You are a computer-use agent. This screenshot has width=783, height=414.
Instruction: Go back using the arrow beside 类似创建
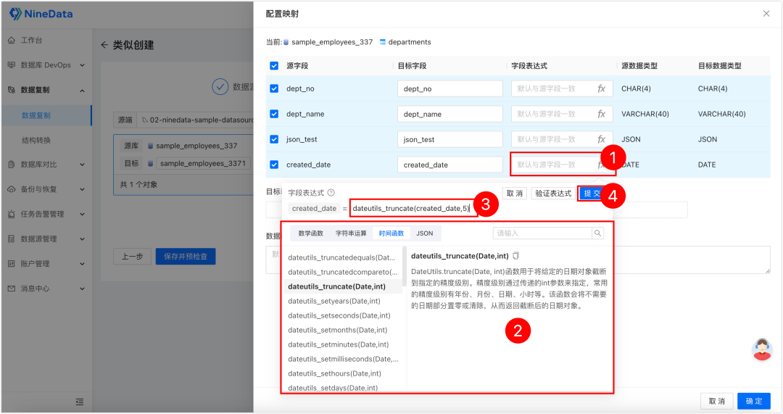point(104,45)
